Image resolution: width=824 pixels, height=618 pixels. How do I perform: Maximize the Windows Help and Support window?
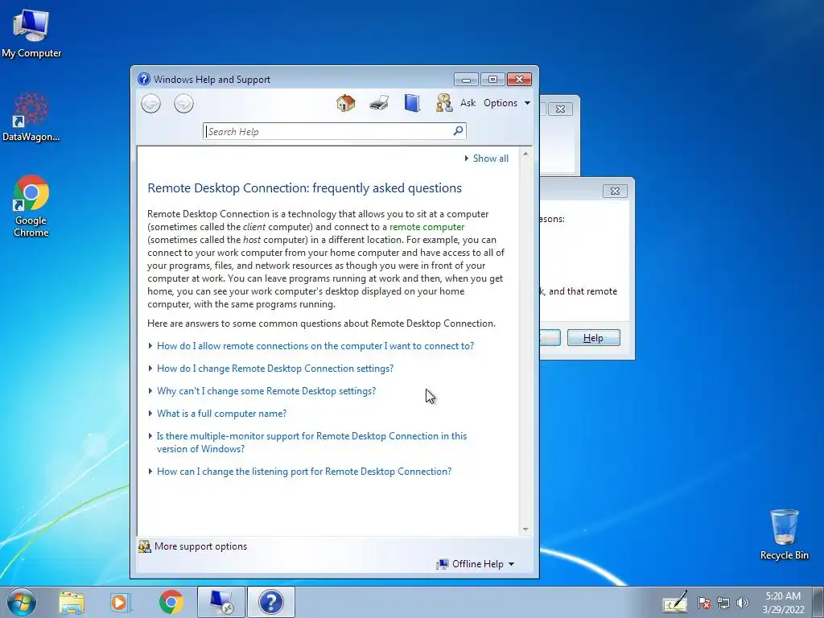(492, 80)
